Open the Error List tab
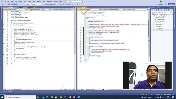This screenshot has width=176, height=99. click(x=5, y=92)
